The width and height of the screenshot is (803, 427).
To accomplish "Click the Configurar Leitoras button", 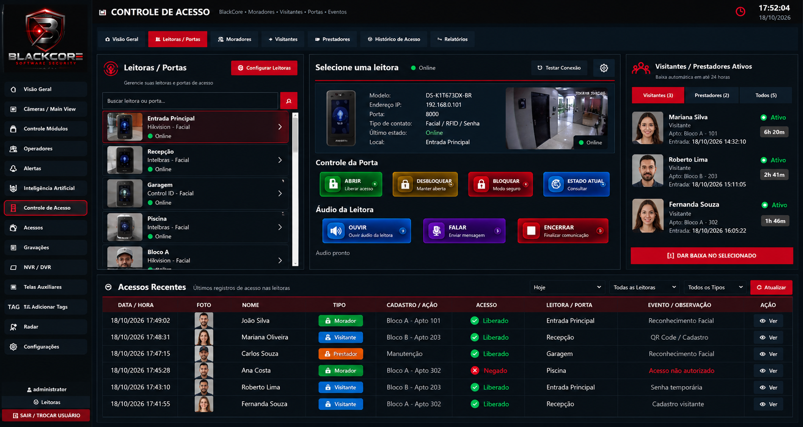I will (x=264, y=68).
